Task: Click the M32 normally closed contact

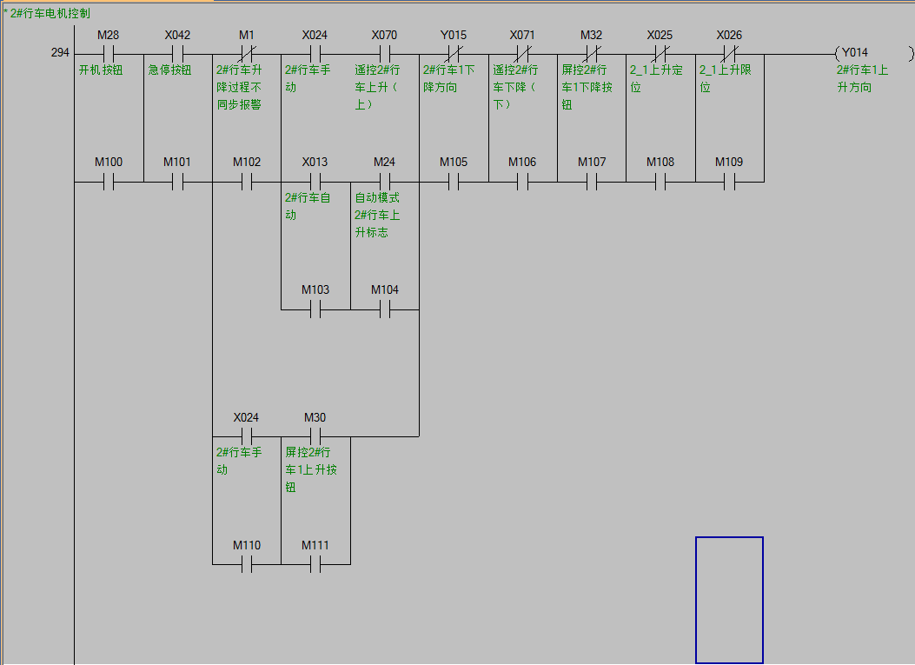Action: coord(591,54)
